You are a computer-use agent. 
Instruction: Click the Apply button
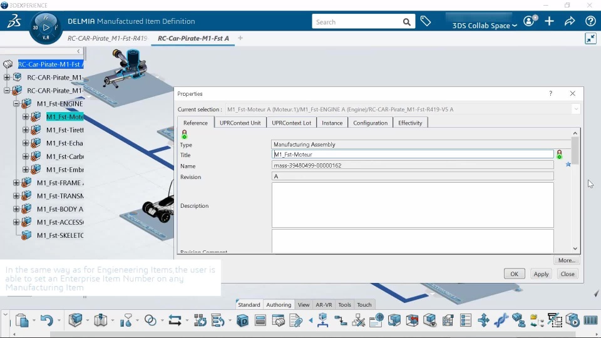541,274
